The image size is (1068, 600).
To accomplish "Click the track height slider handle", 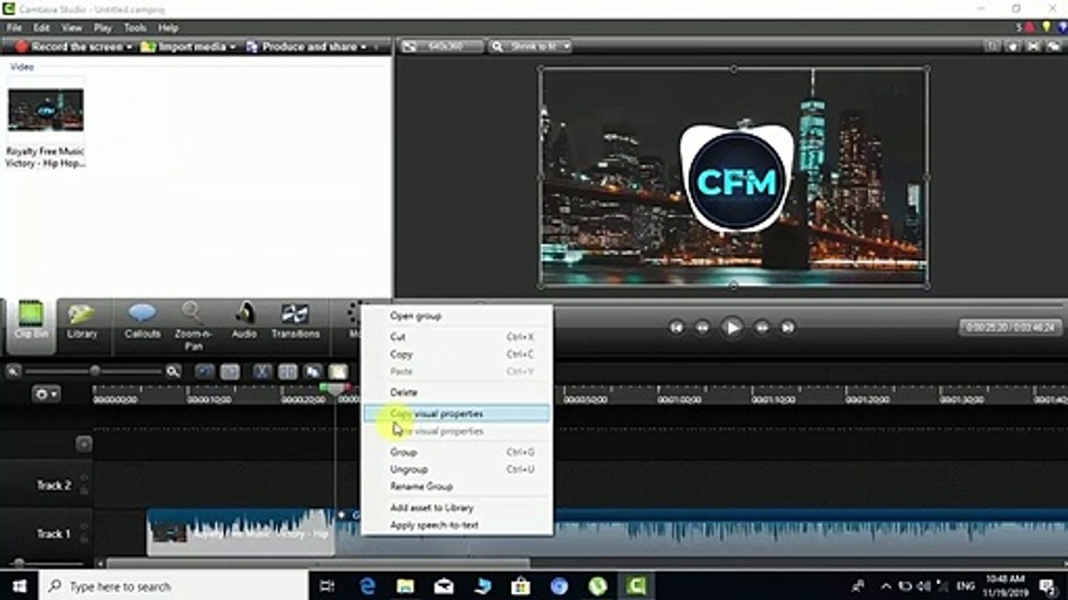I will click(19, 563).
